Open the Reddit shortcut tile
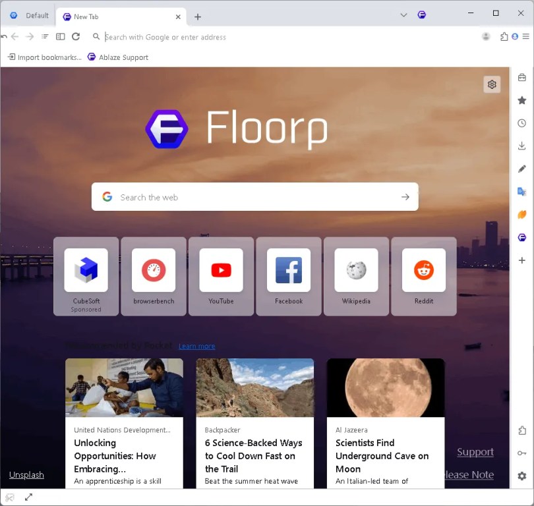 [424, 276]
